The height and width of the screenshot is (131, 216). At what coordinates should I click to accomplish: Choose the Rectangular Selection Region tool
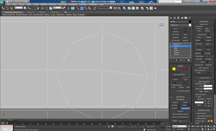(x=34, y=8)
